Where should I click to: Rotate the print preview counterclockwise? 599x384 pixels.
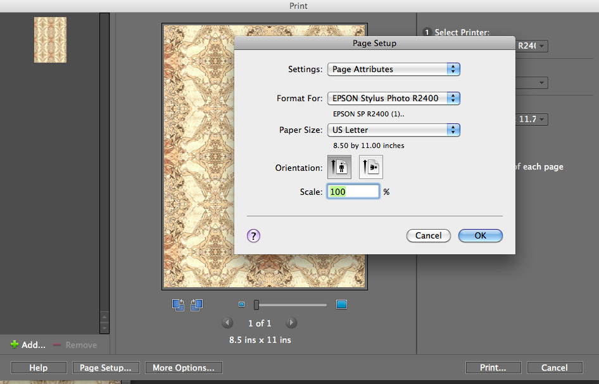coord(178,304)
